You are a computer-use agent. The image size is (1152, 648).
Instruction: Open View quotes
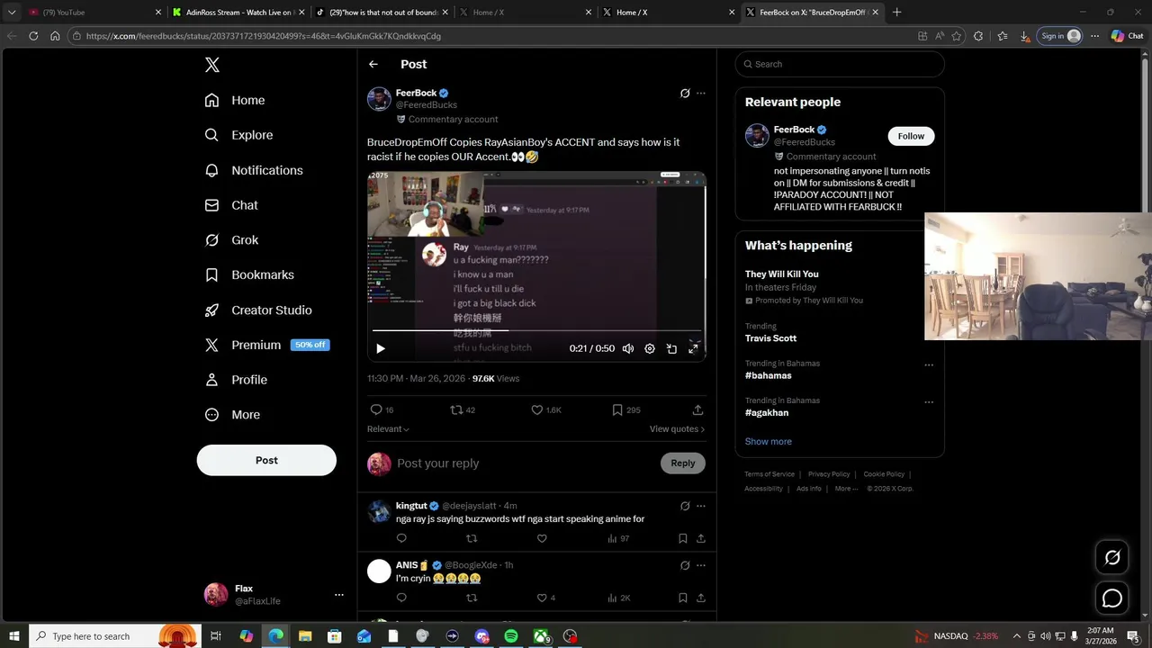(x=677, y=429)
